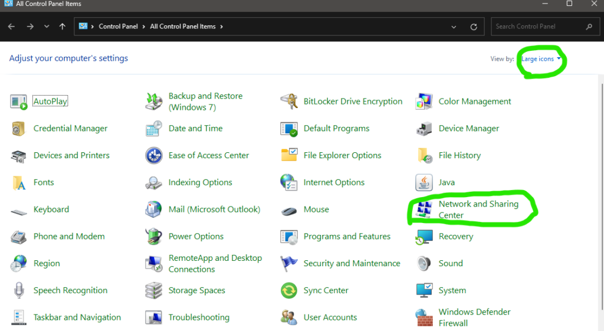Open the Keyboard icon
Screen dimensions: 604x331
click(x=18, y=212)
